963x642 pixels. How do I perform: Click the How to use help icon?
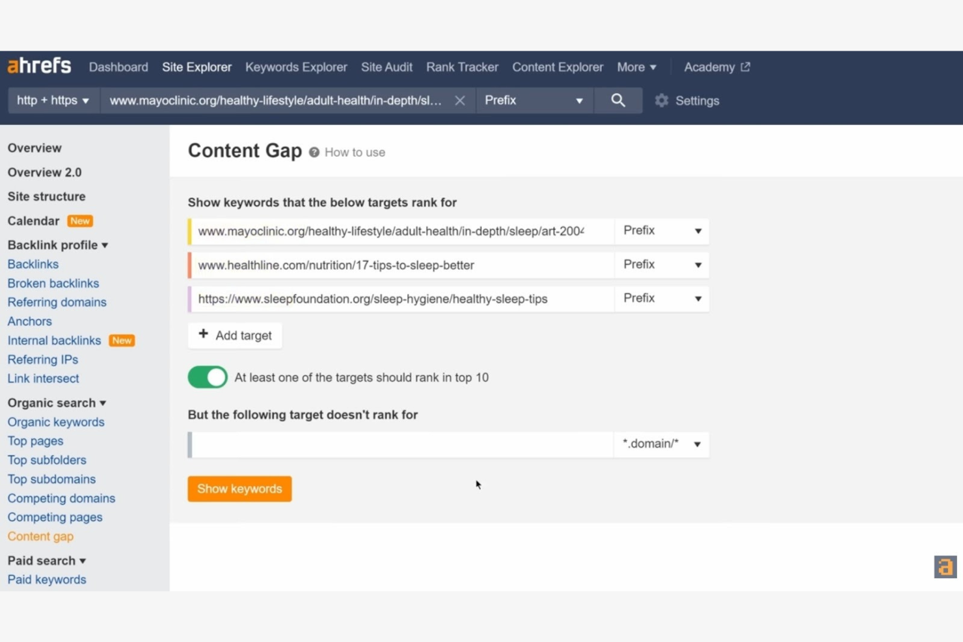(x=314, y=152)
